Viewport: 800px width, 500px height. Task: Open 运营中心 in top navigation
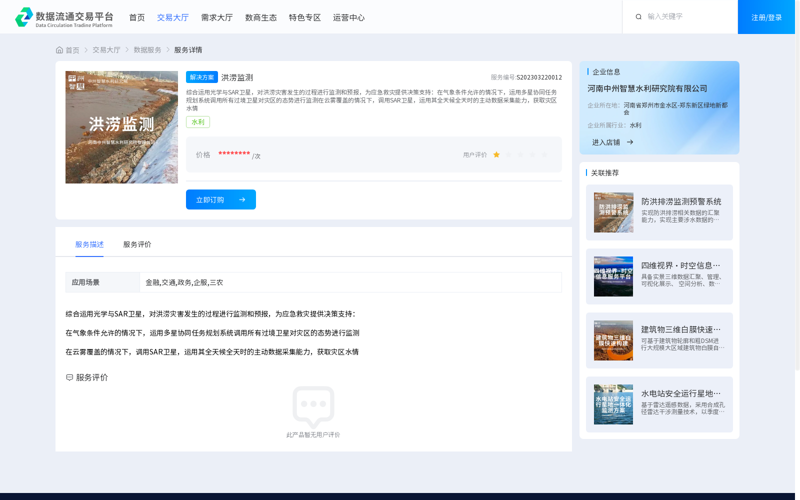click(349, 17)
